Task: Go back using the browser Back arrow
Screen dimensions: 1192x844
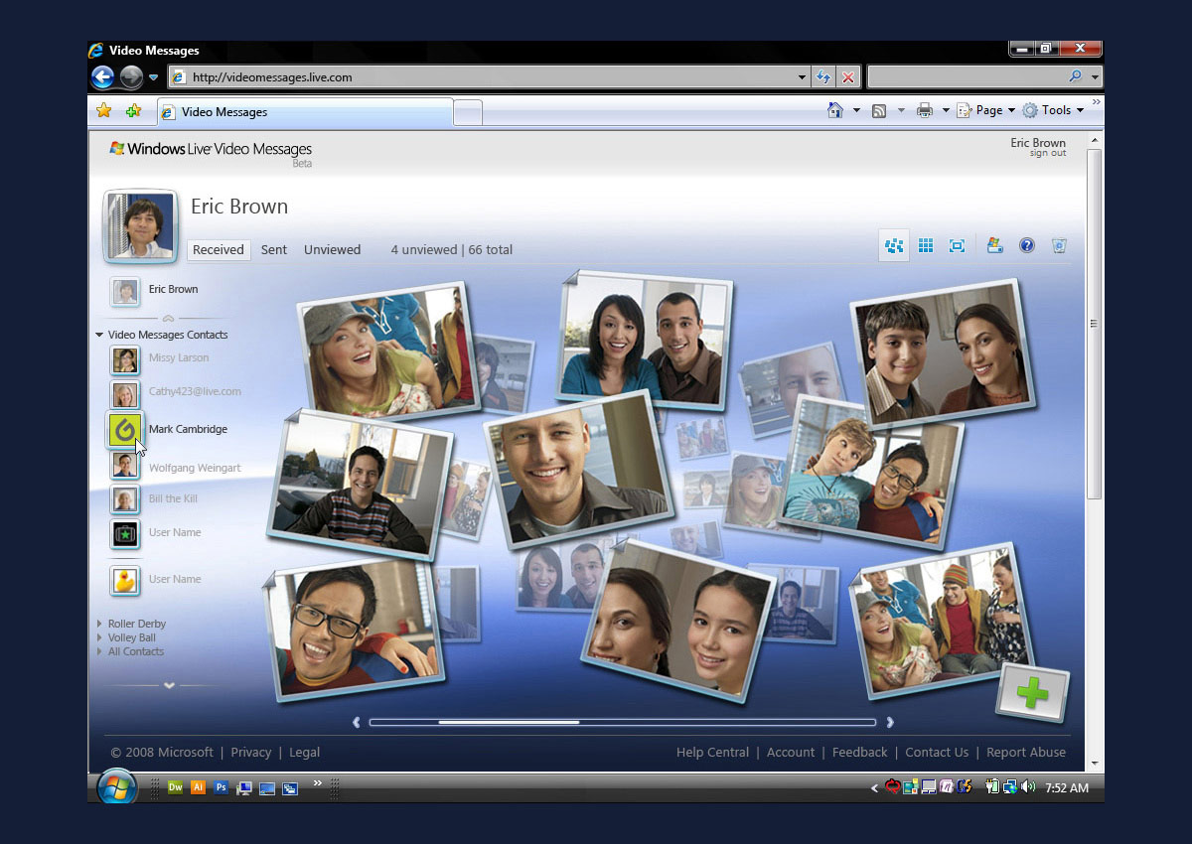Action: [102, 76]
